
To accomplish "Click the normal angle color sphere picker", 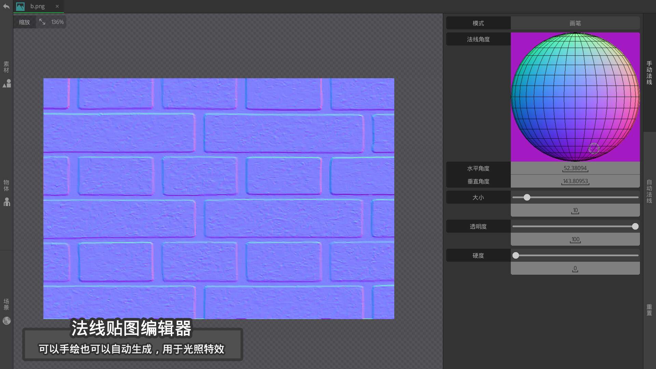I will click(x=575, y=97).
